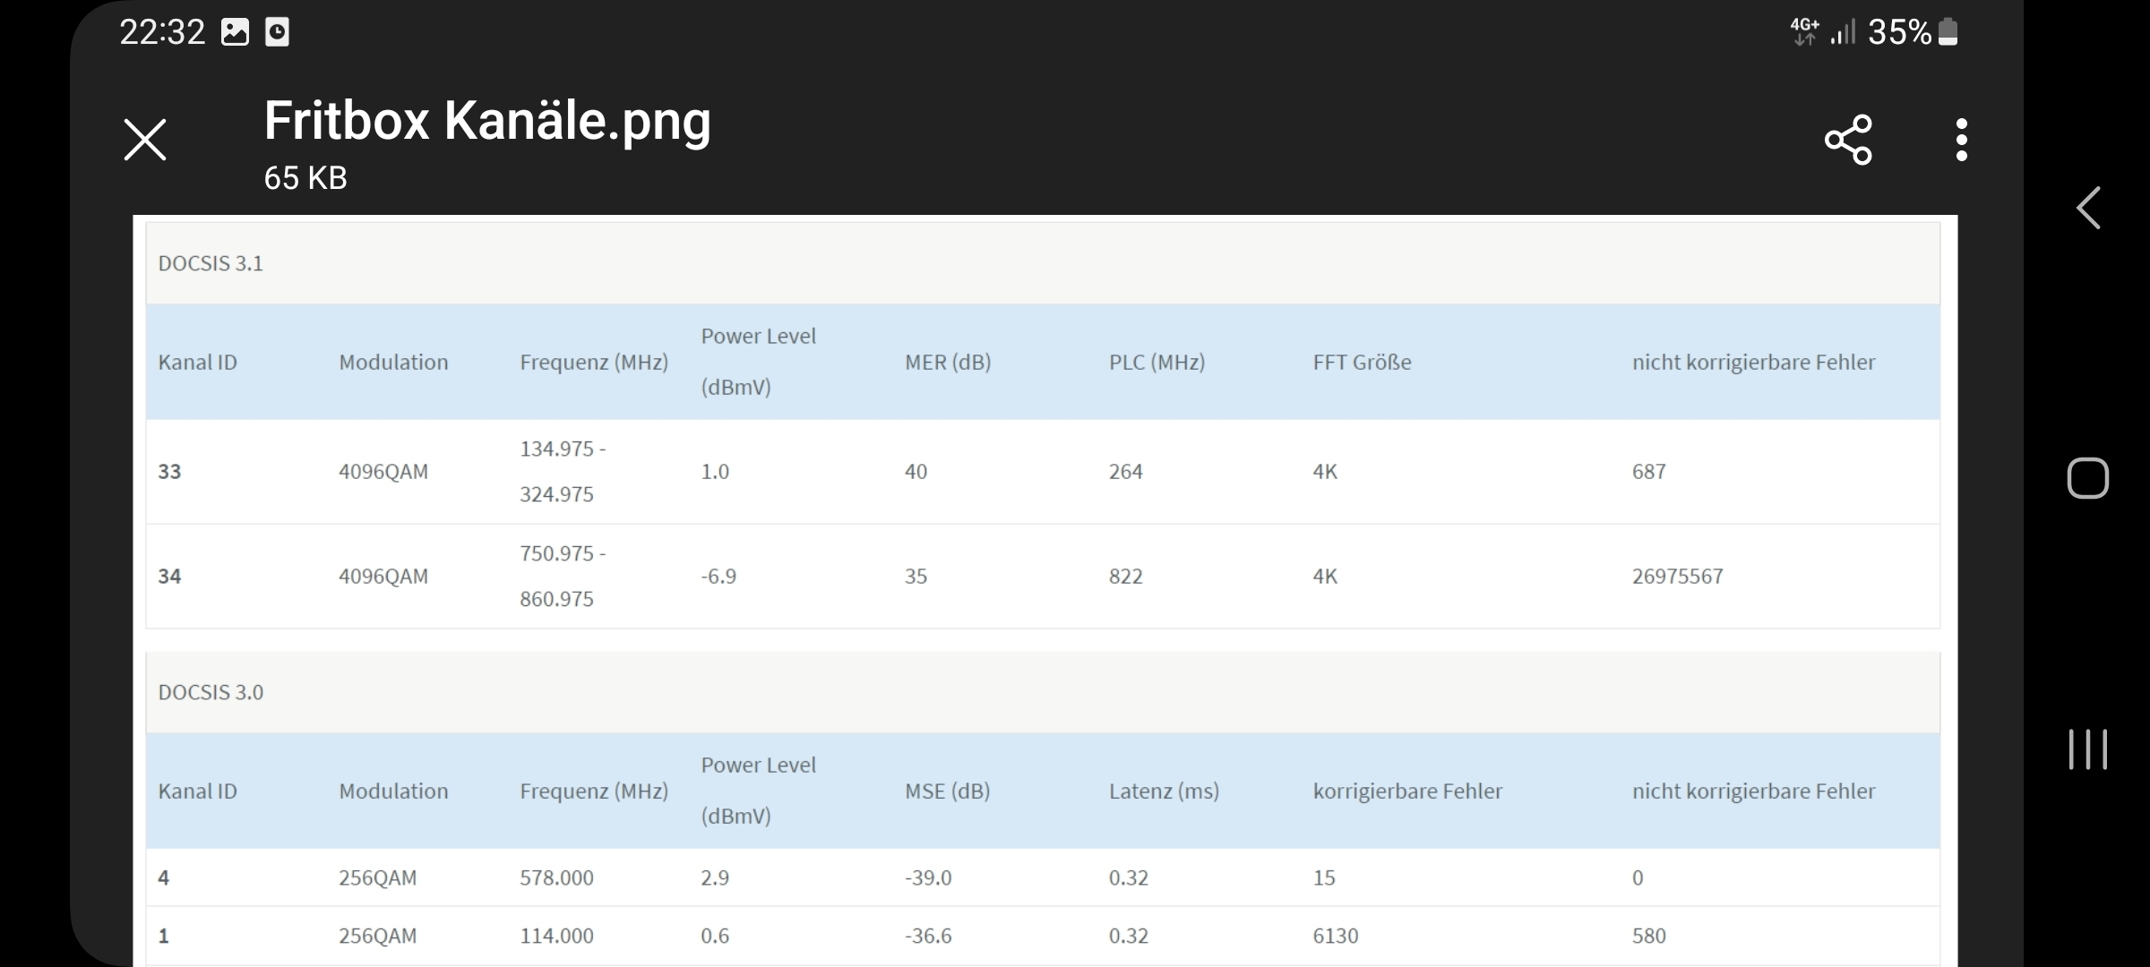The width and height of the screenshot is (2150, 967).
Task: Click the 134.975 - 324.975 frequency cell
Action: point(563,472)
